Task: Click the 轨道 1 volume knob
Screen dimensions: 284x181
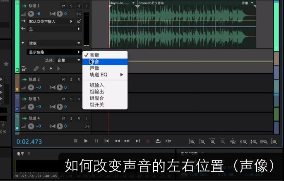Action: pyautogui.click(x=31, y=14)
